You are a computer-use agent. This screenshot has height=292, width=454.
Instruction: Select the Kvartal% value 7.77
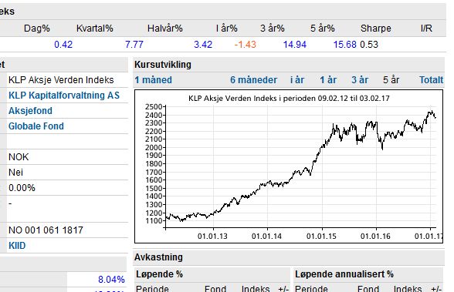(x=134, y=45)
